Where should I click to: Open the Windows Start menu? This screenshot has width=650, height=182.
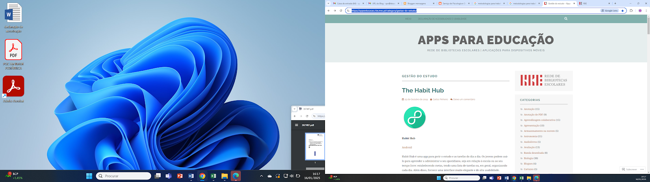(x=89, y=176)
